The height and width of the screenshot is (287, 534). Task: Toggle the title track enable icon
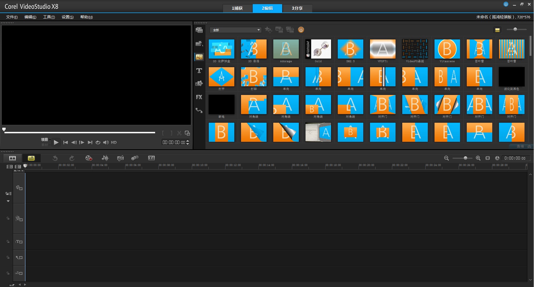coord(19,242)
